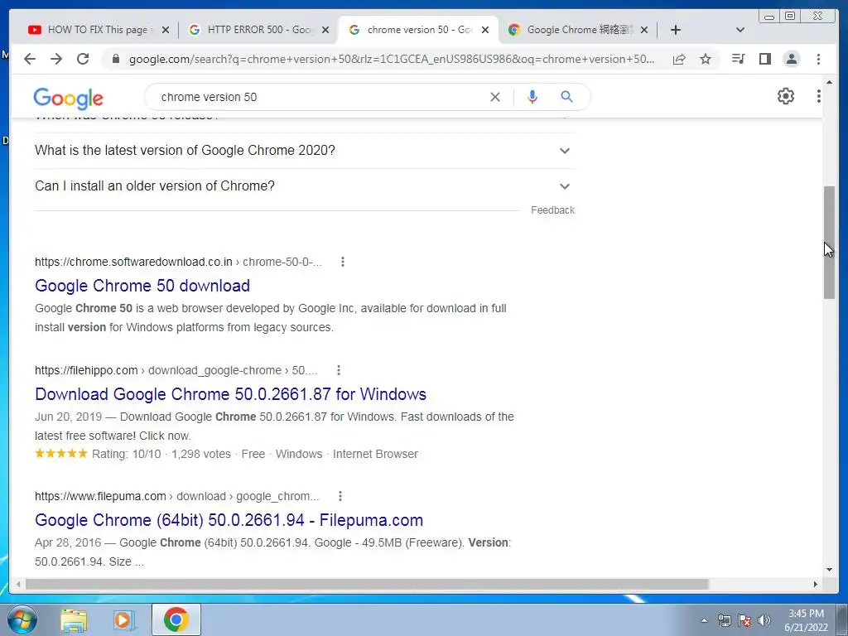This screenshot has width=848, height=636.
Task: Open the volume speaker tray icon
Action: point(764,620)
